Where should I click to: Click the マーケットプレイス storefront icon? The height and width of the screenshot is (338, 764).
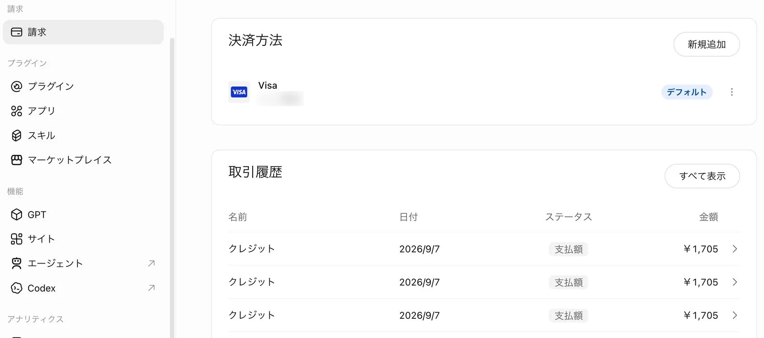[17, 160]
